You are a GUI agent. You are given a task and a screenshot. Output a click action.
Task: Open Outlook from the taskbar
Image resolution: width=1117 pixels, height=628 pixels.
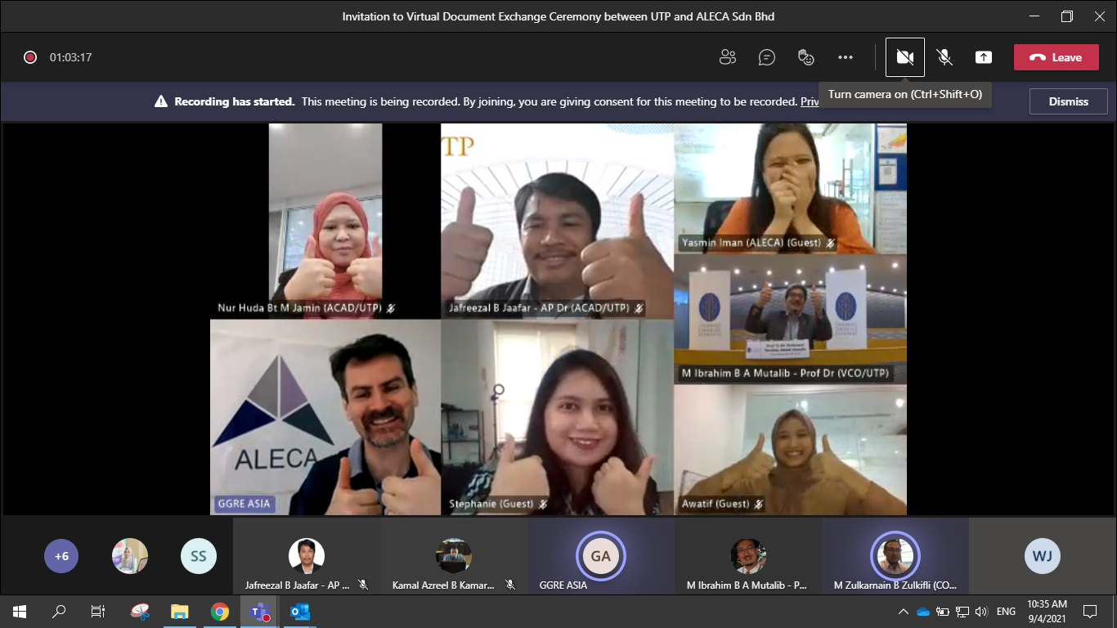pyautogui.click(x=300, y=612)
